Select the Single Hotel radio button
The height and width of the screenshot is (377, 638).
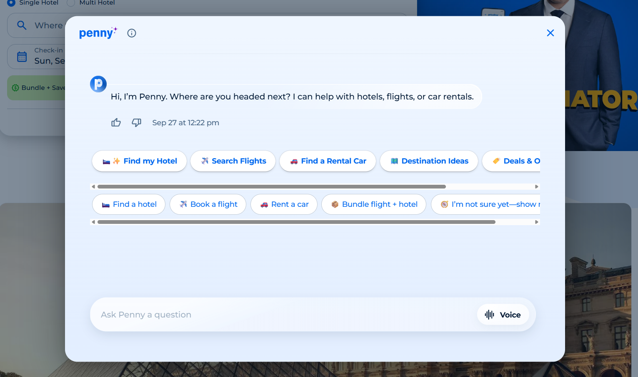11,2
